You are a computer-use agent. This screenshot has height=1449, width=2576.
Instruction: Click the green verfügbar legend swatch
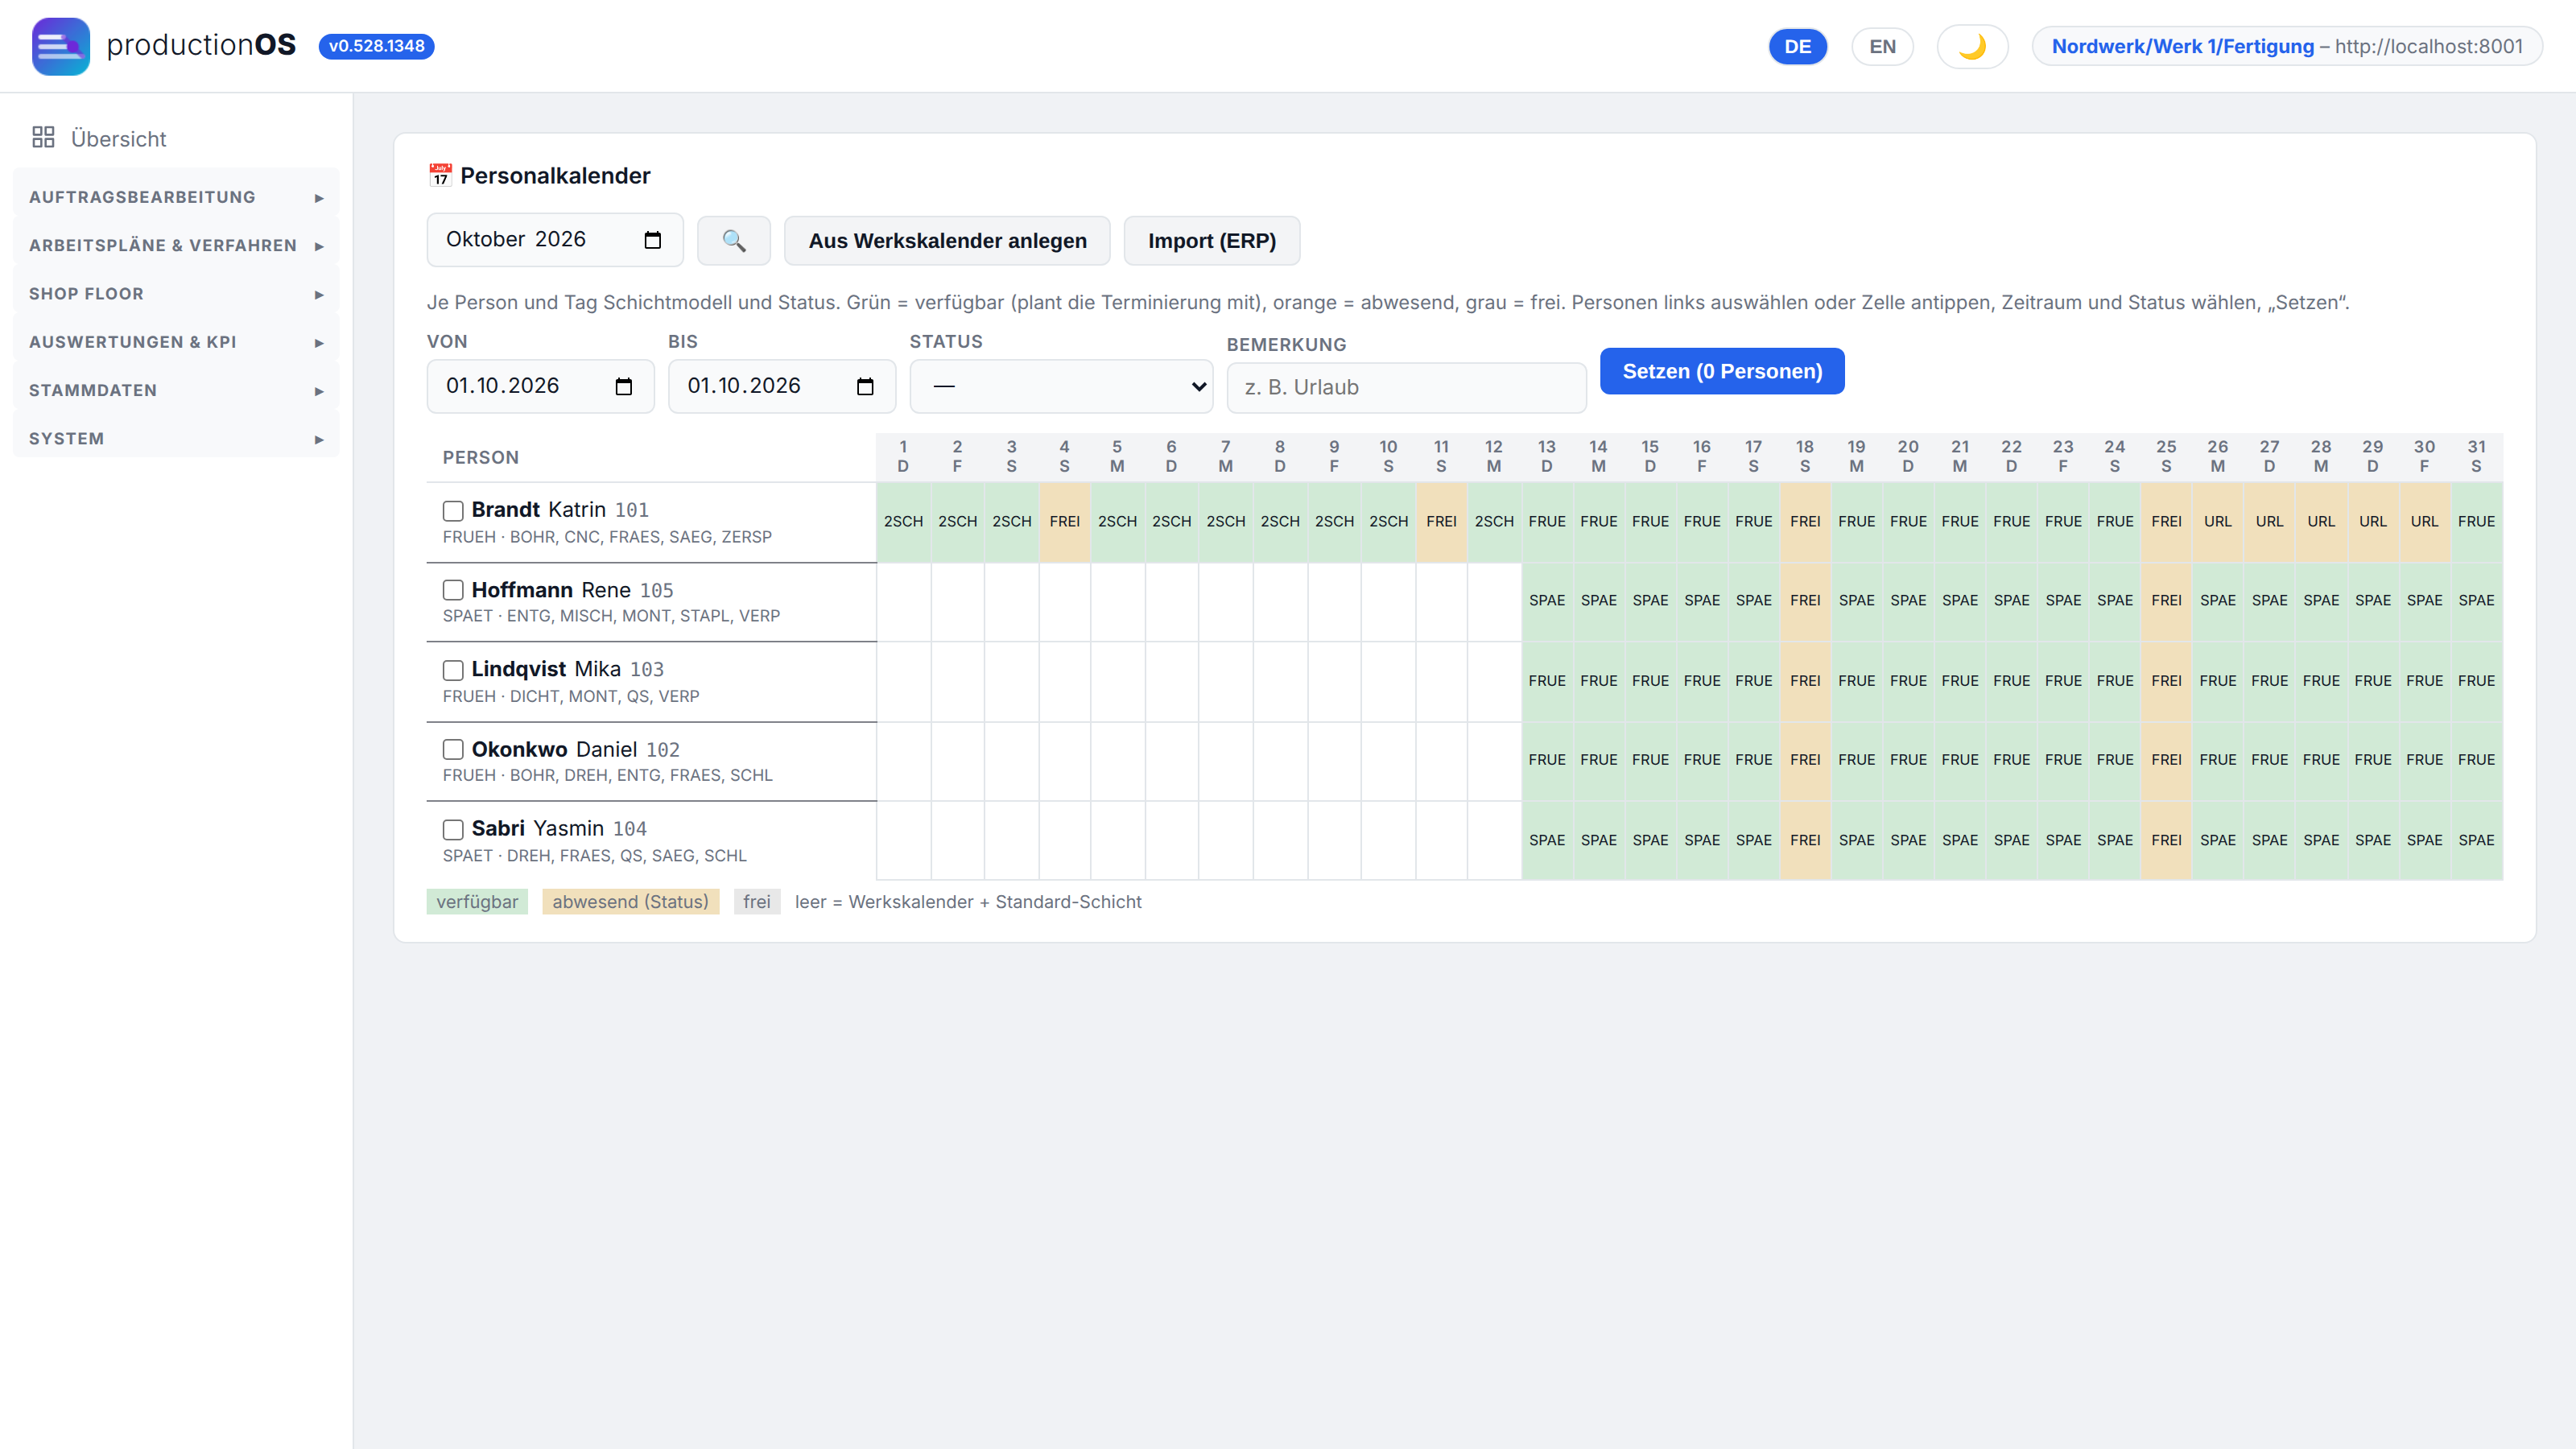click(x=477, y=902)
